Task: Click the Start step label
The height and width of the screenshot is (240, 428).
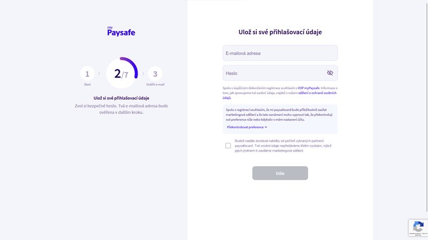Action: (87, 84)
